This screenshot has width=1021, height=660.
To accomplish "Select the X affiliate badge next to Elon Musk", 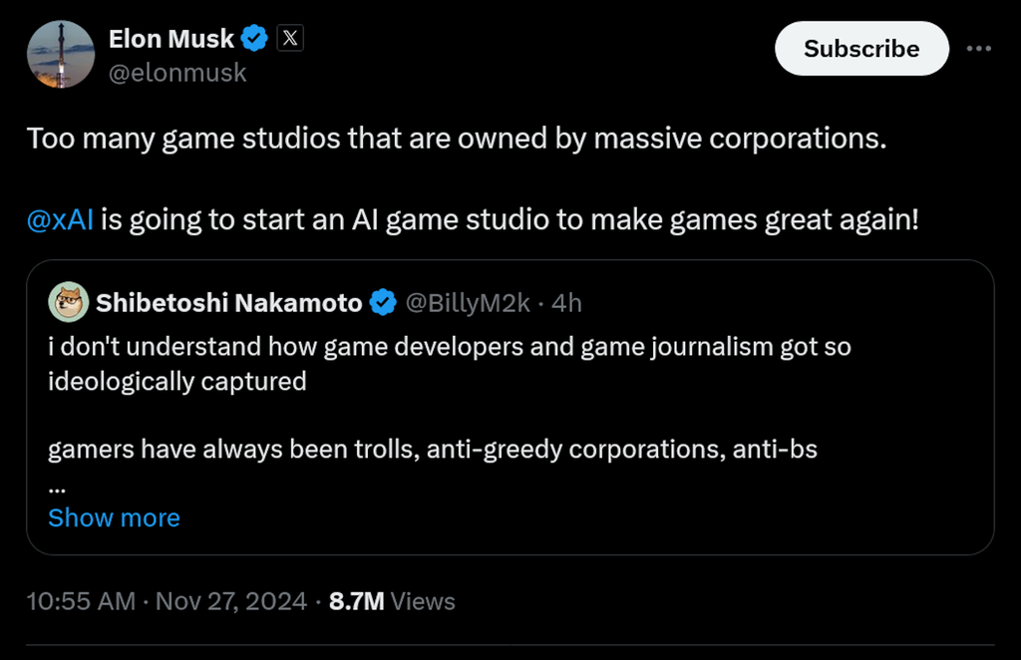I will click(x=289, y=38).
